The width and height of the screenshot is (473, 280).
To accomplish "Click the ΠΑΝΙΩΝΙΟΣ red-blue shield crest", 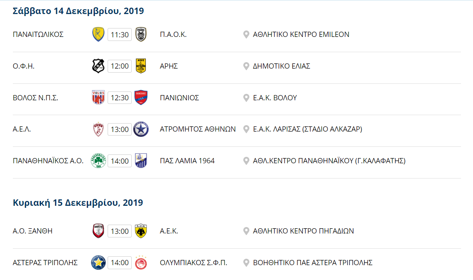I will pyautogui.click(x=141, y=97).
